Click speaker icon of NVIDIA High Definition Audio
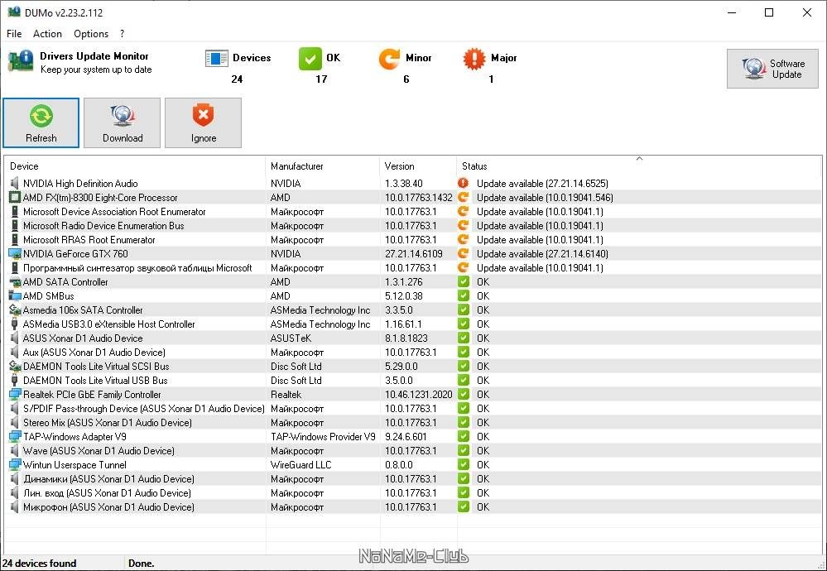The height and width of the screenshot is (571, 827). 15,184
